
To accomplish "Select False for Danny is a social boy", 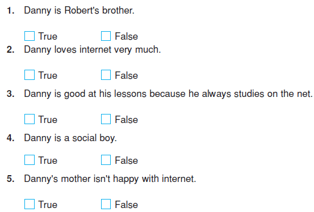I will tap(106, 160).
